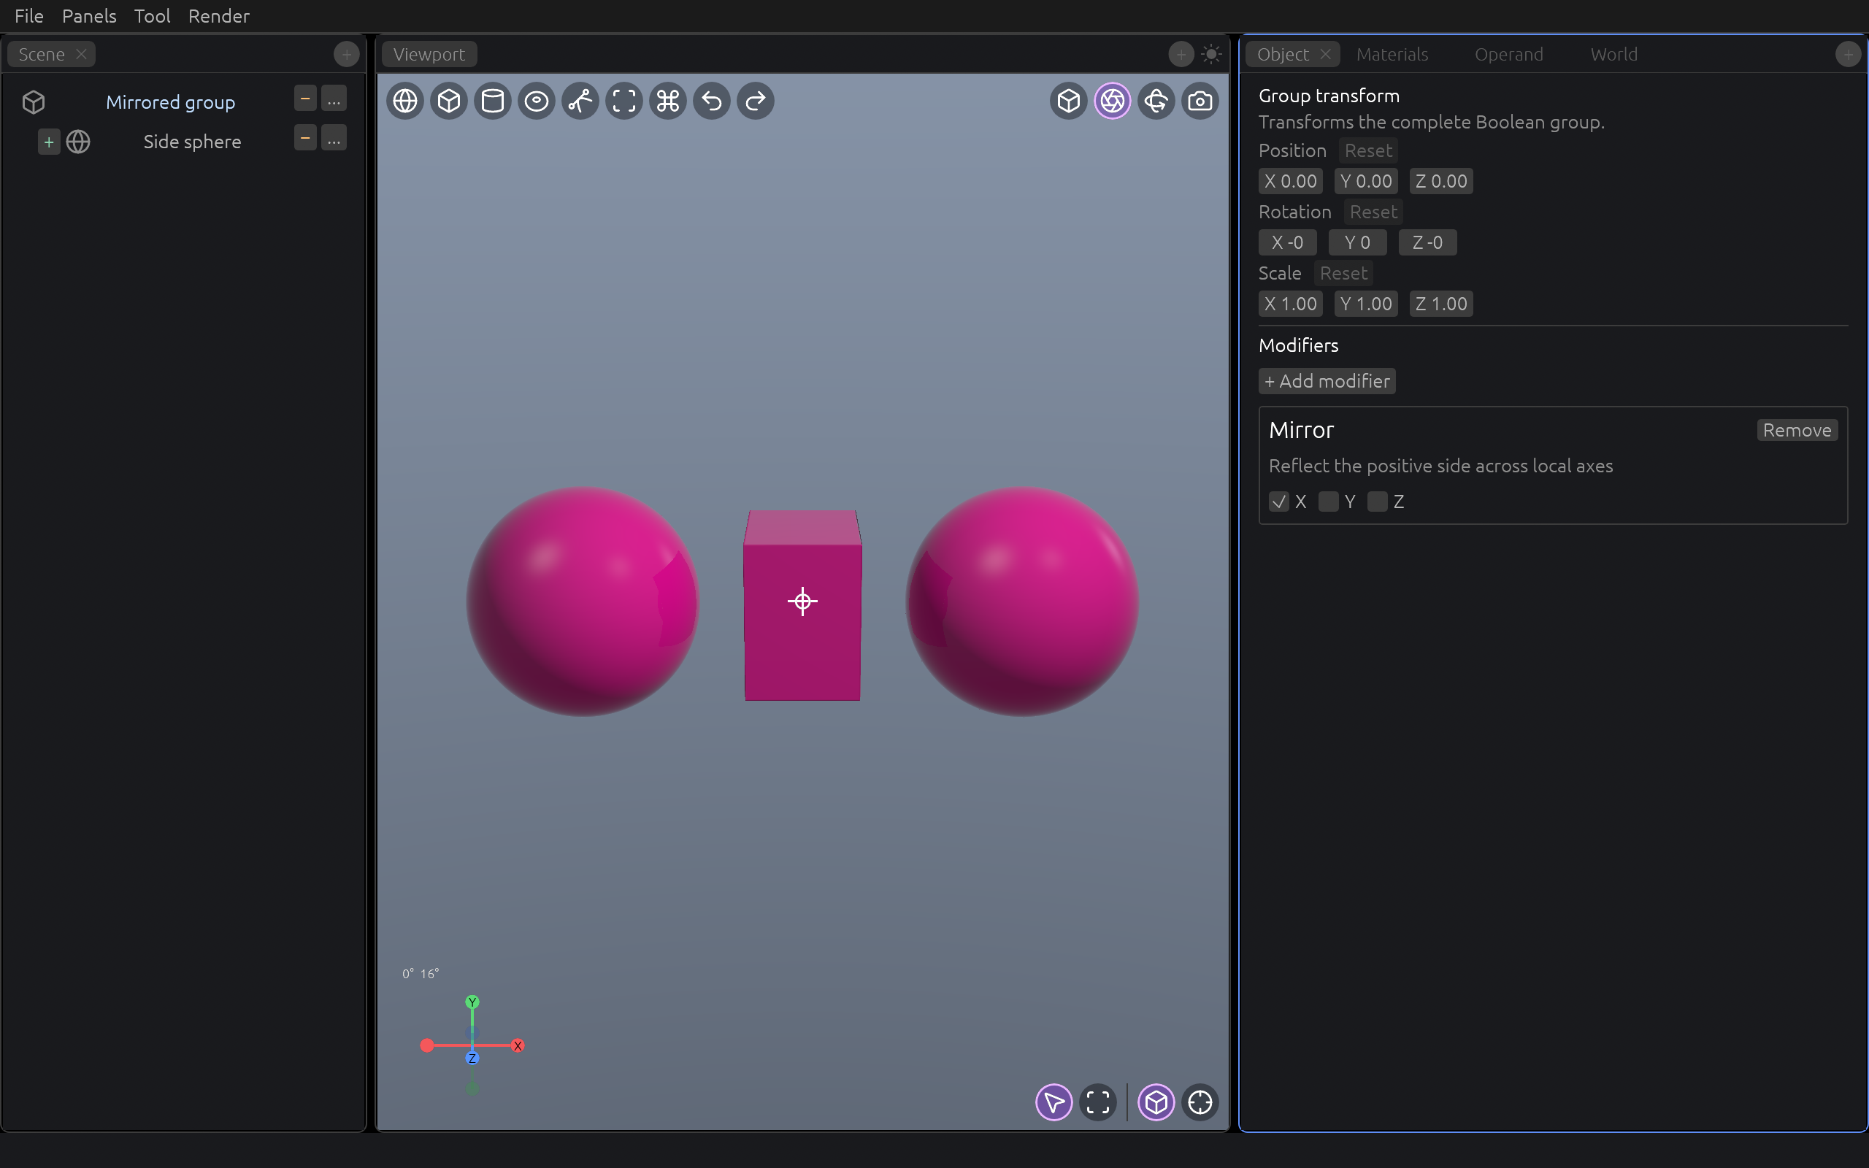Click the Position X 0.00 field

(1290, 182)
